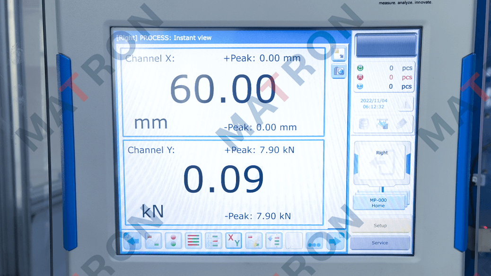Click the warning triangle alert icon
Image resolution: width=491 pixels, height=276 pixels.
405,104
